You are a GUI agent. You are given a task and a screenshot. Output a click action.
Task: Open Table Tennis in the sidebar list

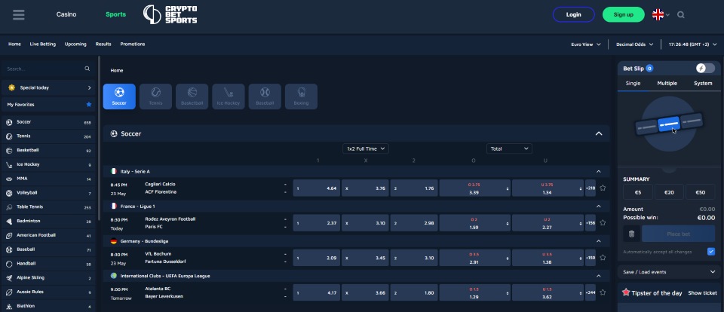(x=48, y=206)
